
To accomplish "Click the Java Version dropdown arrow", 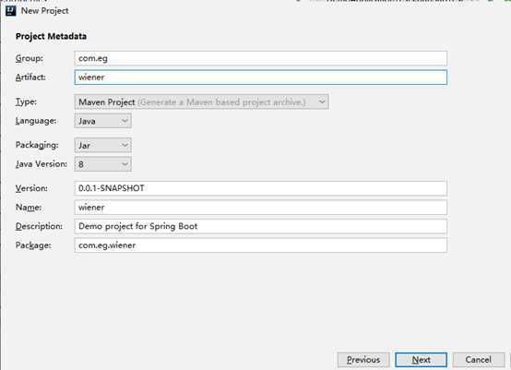I will (125, 164).
